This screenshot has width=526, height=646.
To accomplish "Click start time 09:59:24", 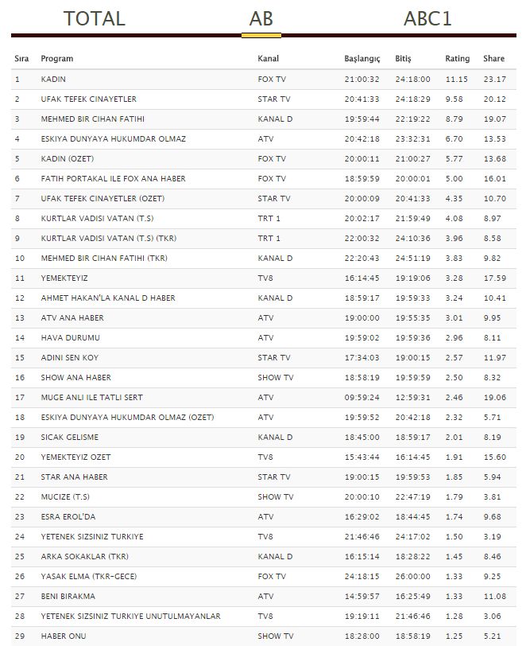I will [x=362, y=398].
